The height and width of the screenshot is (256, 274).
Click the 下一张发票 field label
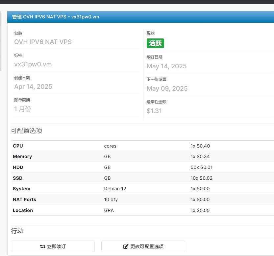[157, 80]
